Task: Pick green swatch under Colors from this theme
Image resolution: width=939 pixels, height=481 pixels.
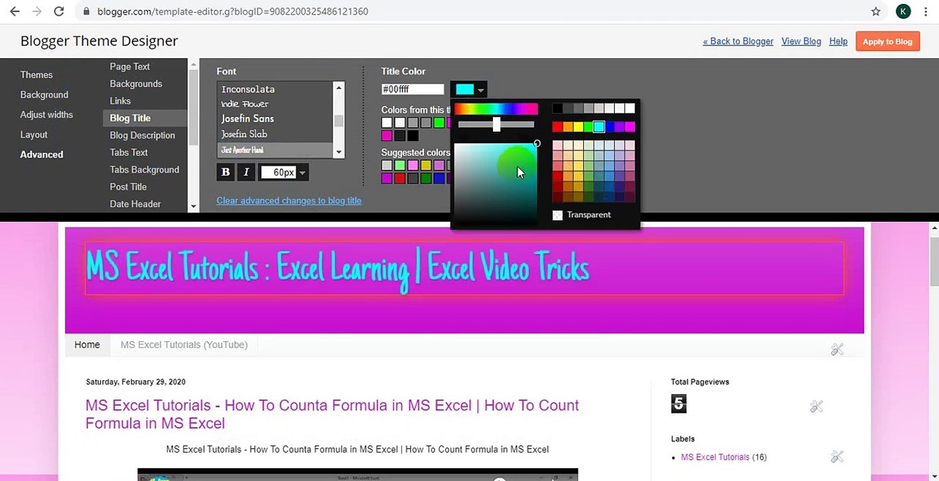Action: [439, 123]
